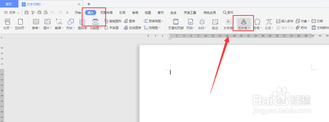The image size is (329, 122).
Task: Open the 文件 hamburger menu
Action: coord(10,13)
